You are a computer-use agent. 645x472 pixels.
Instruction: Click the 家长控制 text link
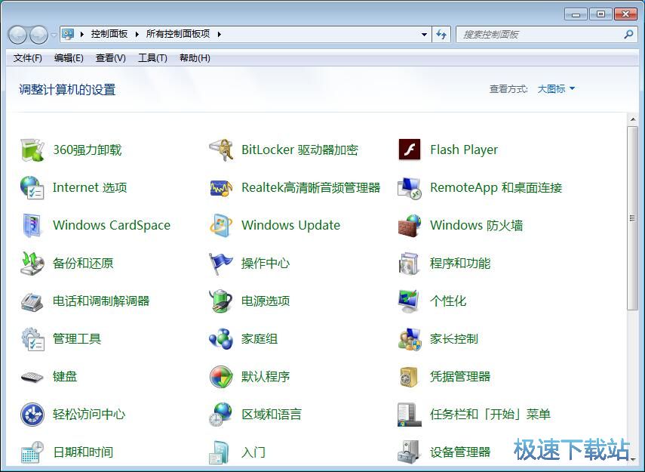(454, 339)
